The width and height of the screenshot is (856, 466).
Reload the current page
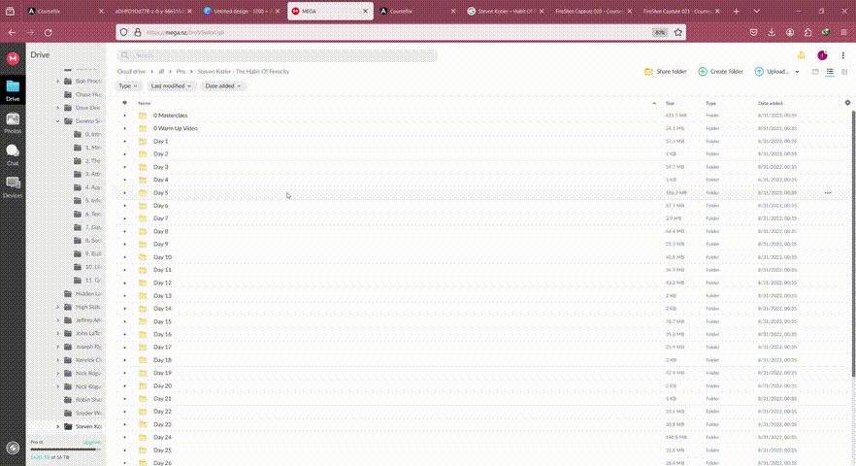[49, 33]
